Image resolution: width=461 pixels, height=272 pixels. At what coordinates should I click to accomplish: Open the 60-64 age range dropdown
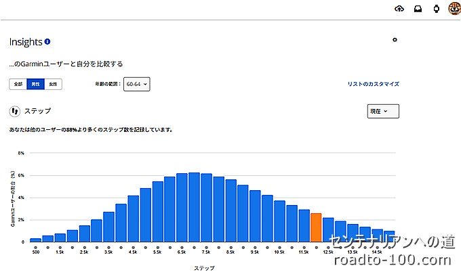click(136, 84)
